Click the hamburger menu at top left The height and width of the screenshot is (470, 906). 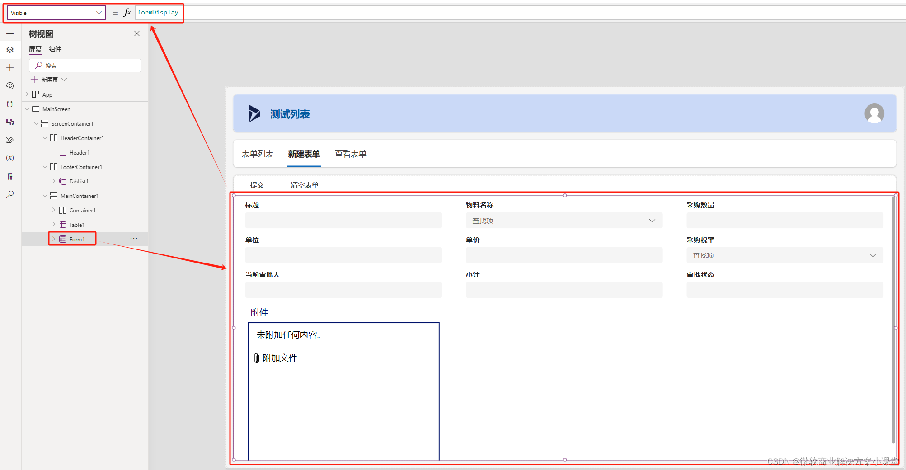10,32
